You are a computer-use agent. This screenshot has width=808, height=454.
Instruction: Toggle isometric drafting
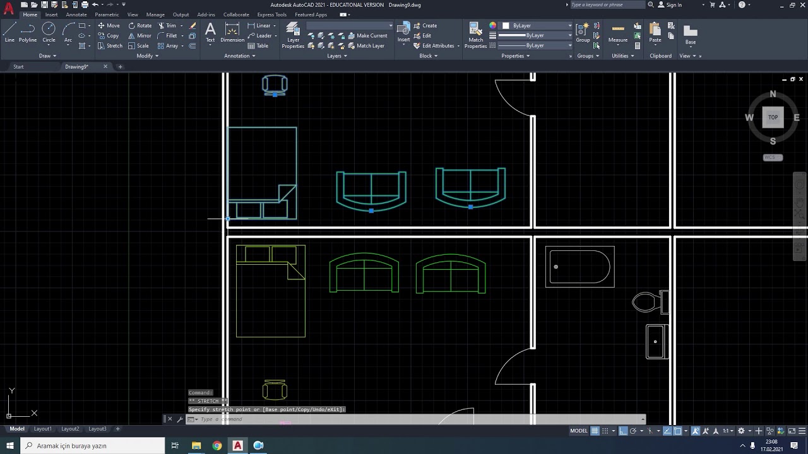coord(650,431)
